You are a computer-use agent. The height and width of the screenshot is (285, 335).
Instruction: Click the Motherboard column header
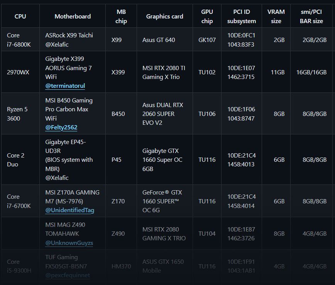coord(73,16)
